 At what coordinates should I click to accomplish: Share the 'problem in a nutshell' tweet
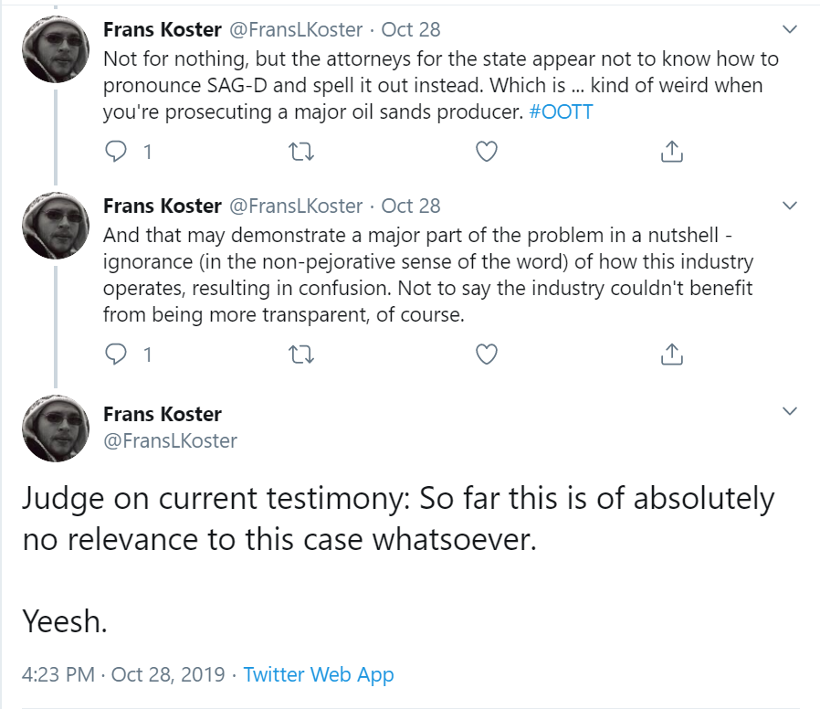click(671, 354)
